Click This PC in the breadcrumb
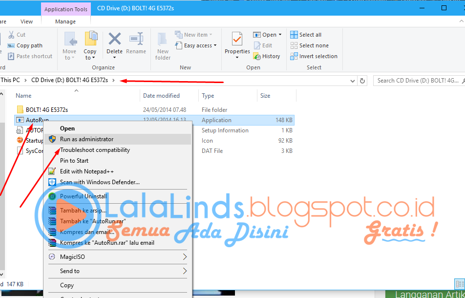The image size is (465, 298). click(x=10, y=80)
